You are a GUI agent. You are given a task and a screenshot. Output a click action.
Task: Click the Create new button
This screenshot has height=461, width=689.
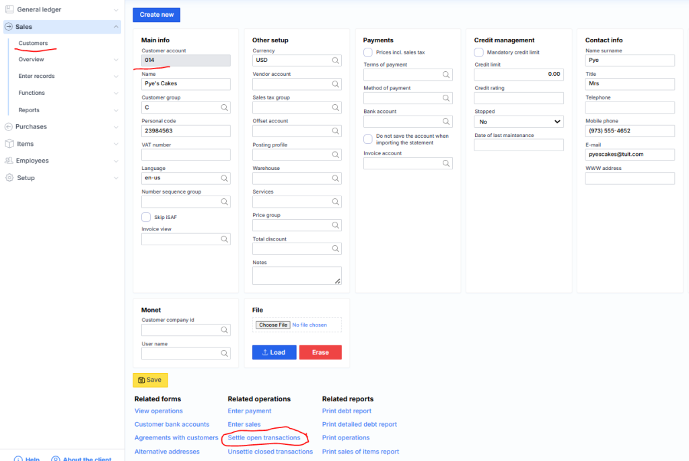(156, 15)
